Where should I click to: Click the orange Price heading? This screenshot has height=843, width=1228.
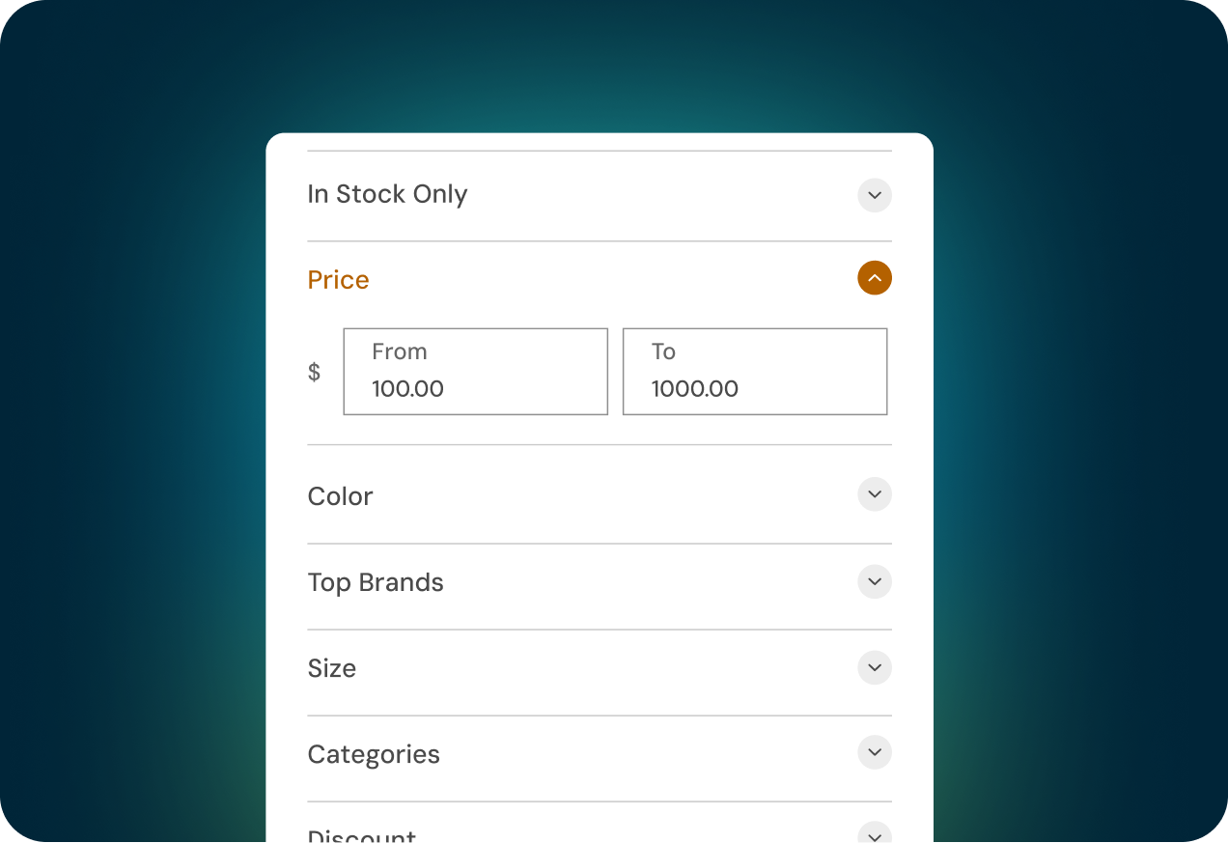pyautogui.click(x=338, y=280)
